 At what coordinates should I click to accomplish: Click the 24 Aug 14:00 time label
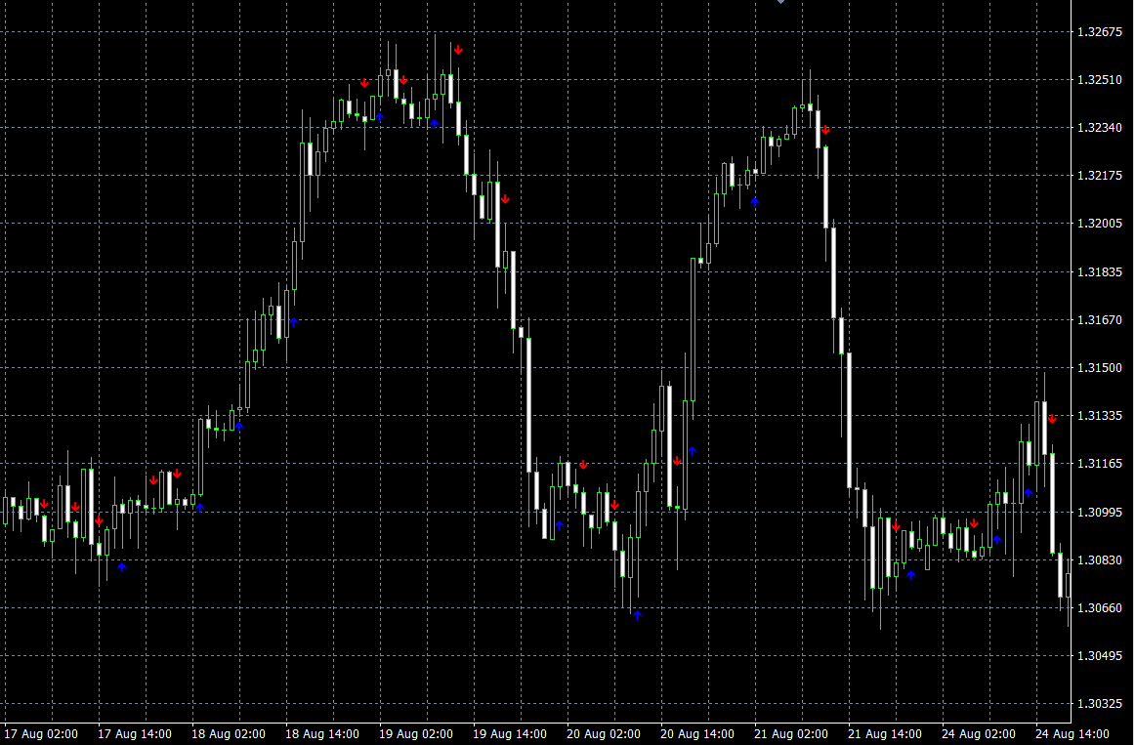(1072, 733)
